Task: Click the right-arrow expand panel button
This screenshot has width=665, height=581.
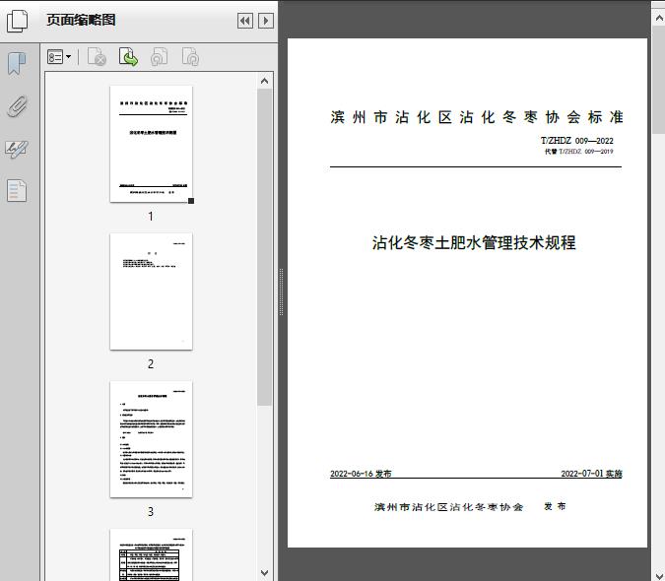Action: click(266, 21)
